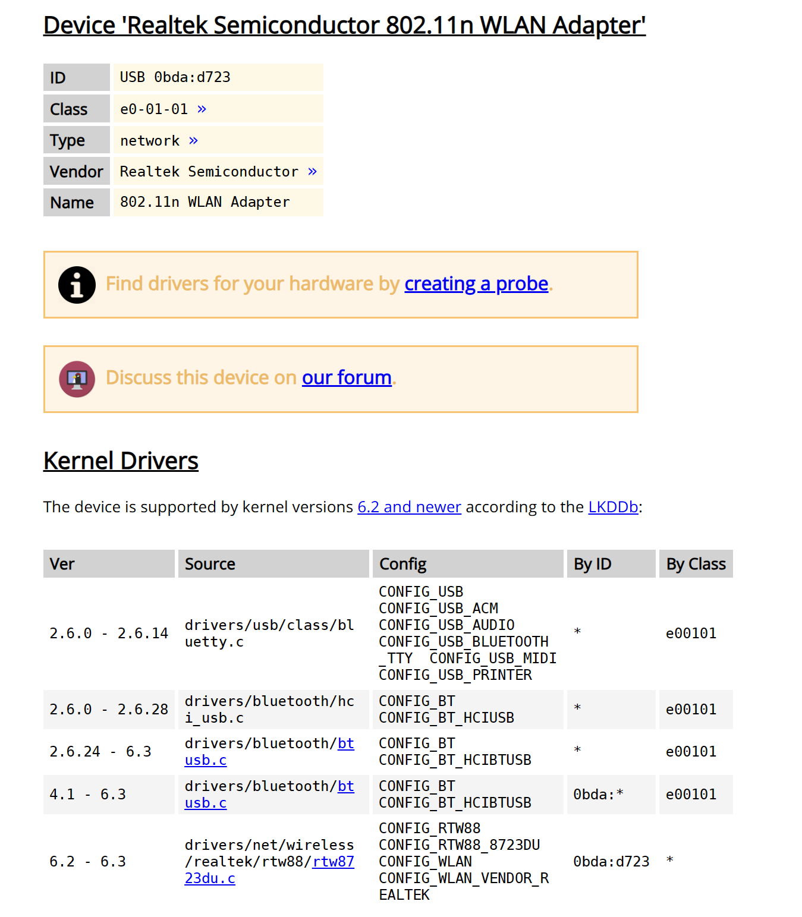The width and height of the screenshot is (802, 917).
Task: Click source 'drivers/usb/class/bluetty.c'
Action: pos(269,634)
